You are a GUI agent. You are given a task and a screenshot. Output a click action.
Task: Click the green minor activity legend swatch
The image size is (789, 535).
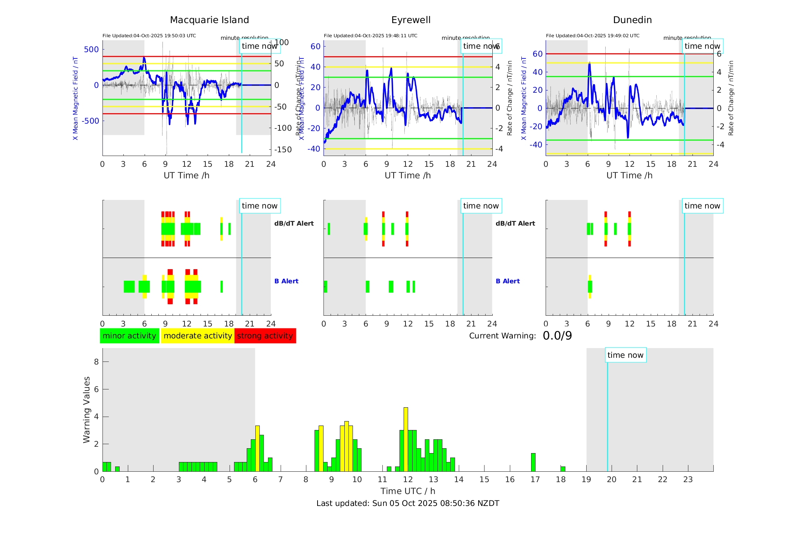click(129, 336)
